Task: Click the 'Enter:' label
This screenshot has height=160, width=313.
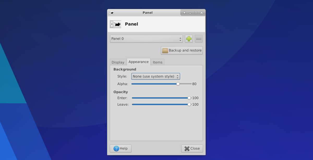Action: [122, 98]
